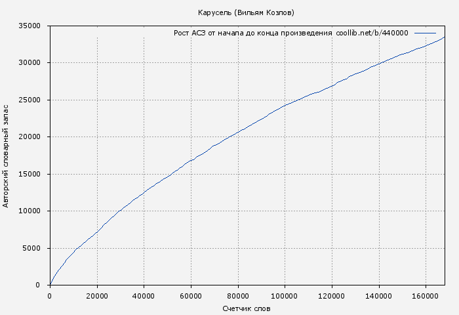Image resolution: width=459 pixels, height=315 pixels.
Task: Click the 80000 tick on the X-axis
Action: pyautogui.click(x=237, y=295)
